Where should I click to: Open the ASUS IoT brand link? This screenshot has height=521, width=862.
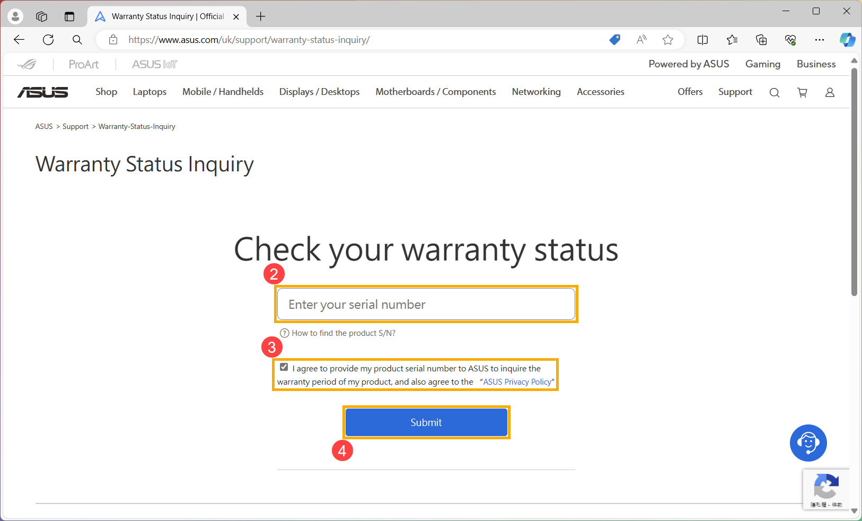(154, 64)
